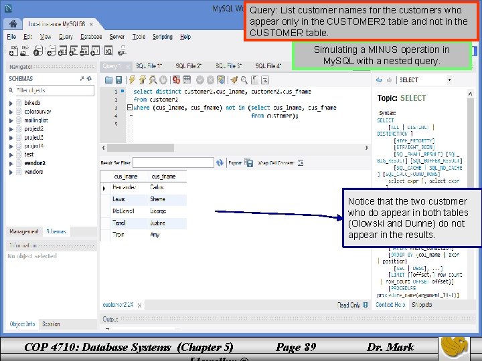Click the grid icon after the red toggle

click(187, 80)
